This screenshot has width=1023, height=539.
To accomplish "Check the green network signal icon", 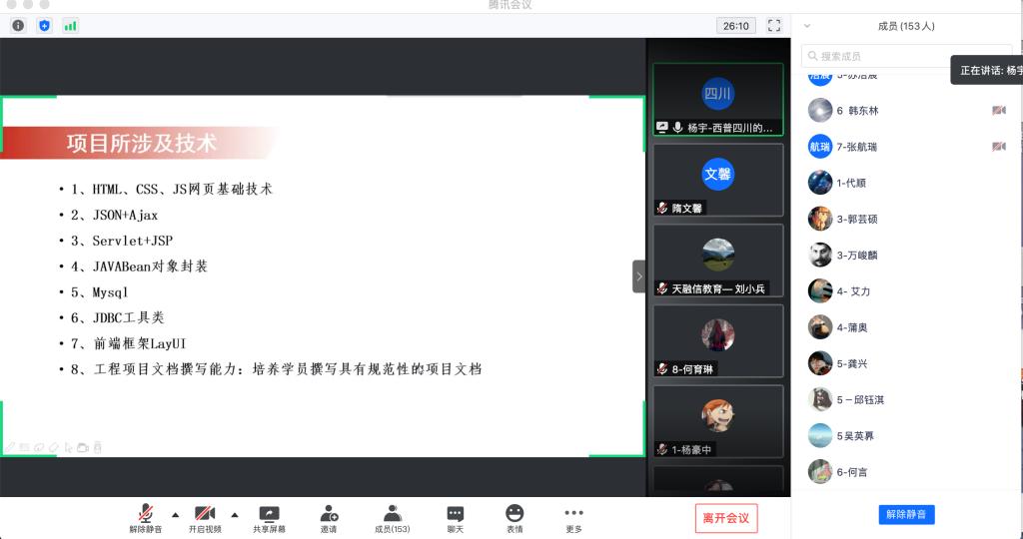I will tap(70, 25).
